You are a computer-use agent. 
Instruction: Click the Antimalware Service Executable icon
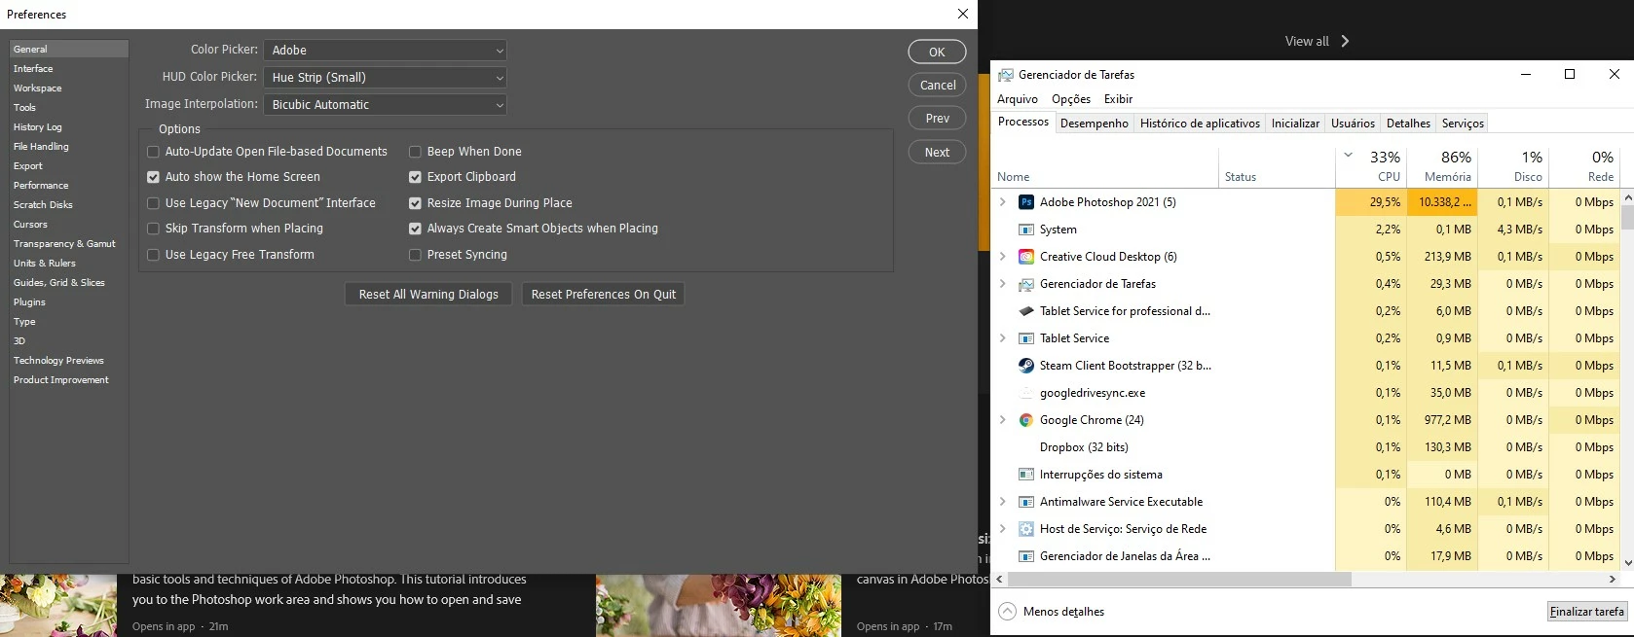(x=1025, y=502)
